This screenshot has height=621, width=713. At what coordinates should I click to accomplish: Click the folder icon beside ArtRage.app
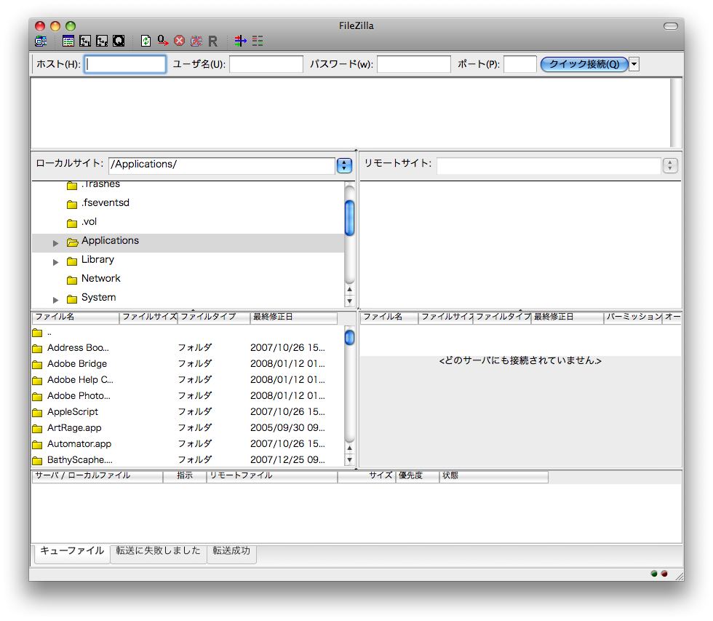click(x=37, y=429)
